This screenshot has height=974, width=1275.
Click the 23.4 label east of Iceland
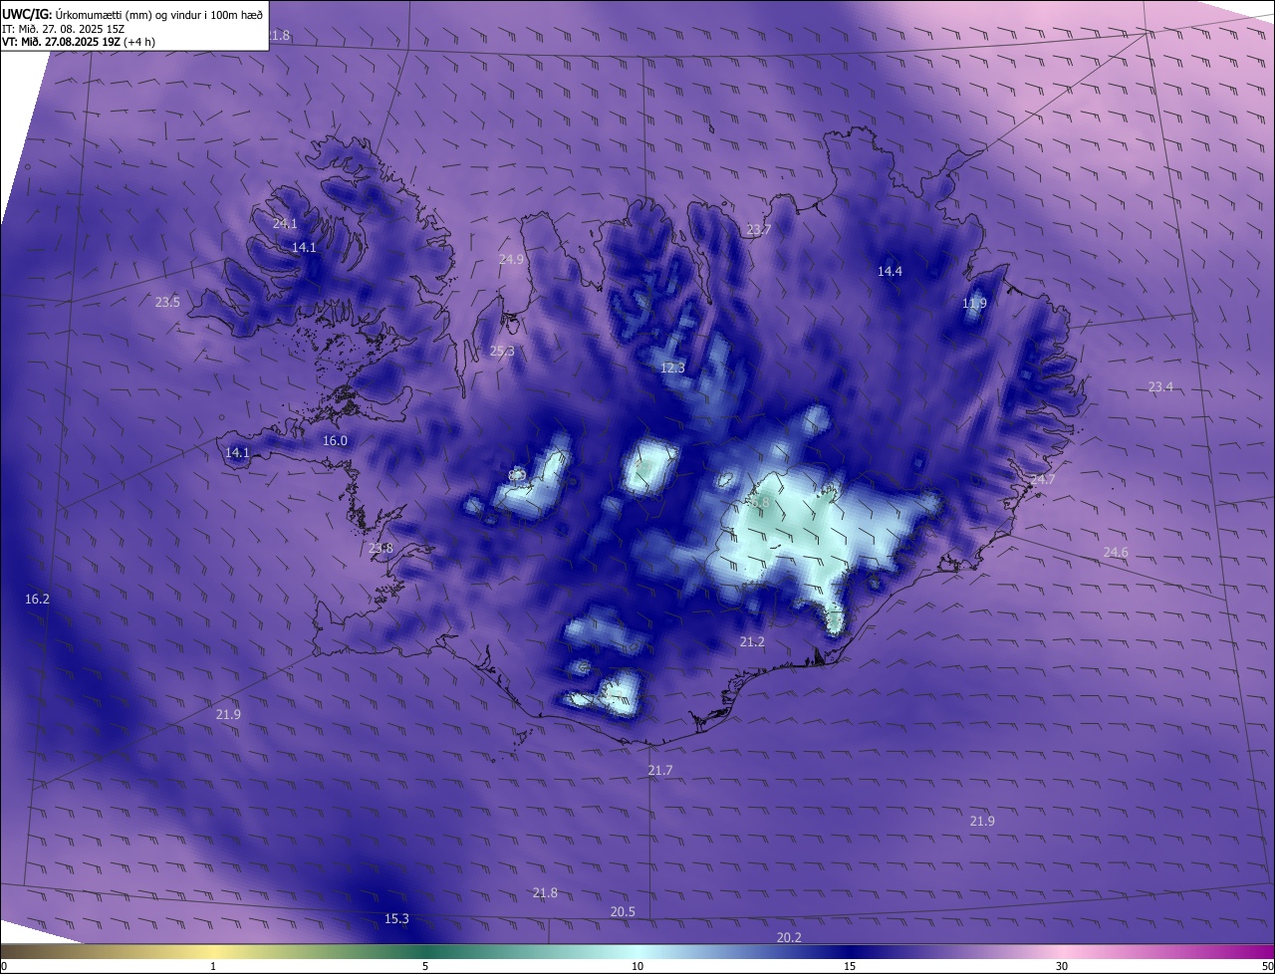(1160, 387)
